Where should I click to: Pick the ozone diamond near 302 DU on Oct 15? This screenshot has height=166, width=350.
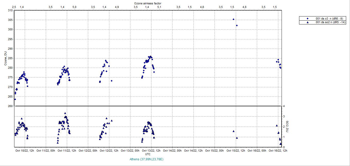point(237,25)
